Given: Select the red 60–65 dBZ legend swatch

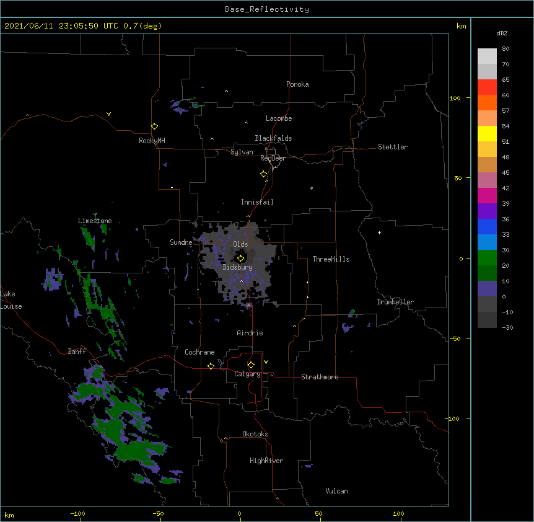Looking at the screenshot, I should click(487, 87).
